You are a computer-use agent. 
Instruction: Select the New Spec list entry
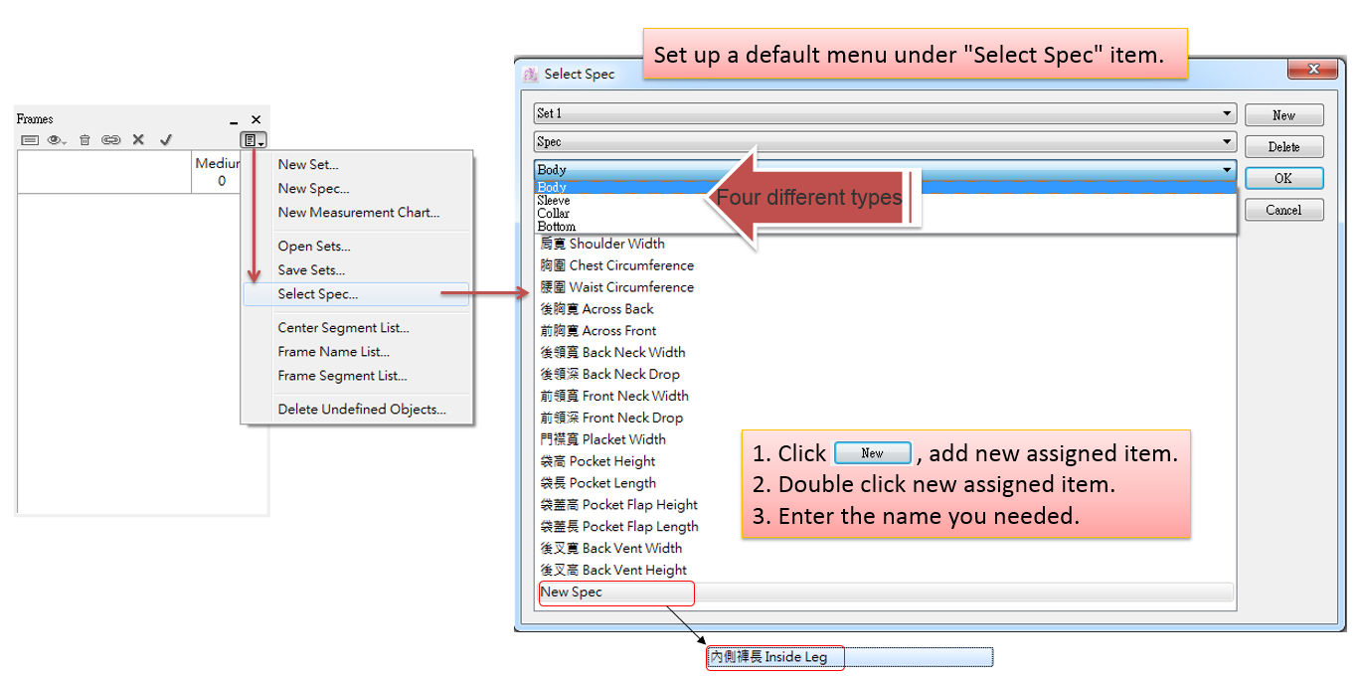[572, 593]
